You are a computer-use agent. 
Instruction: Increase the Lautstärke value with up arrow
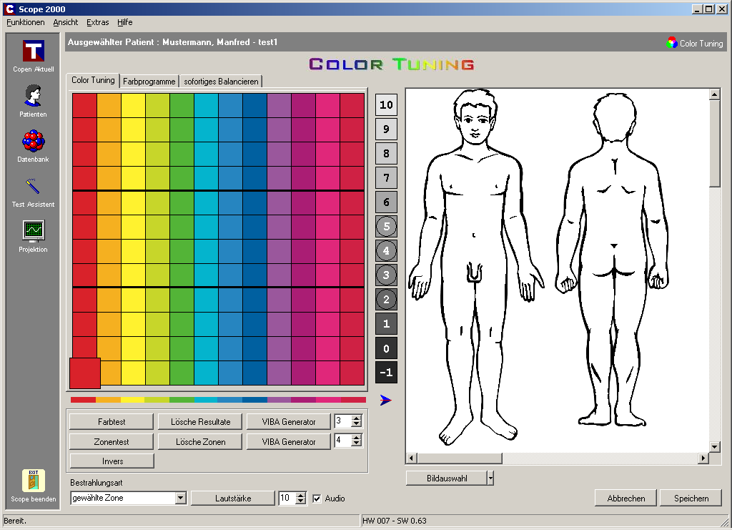pyautogui.click(x=300, y=495)
